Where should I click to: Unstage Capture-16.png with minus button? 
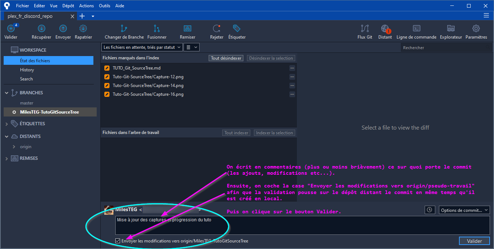pyautogui.click(x=292, y=94)
